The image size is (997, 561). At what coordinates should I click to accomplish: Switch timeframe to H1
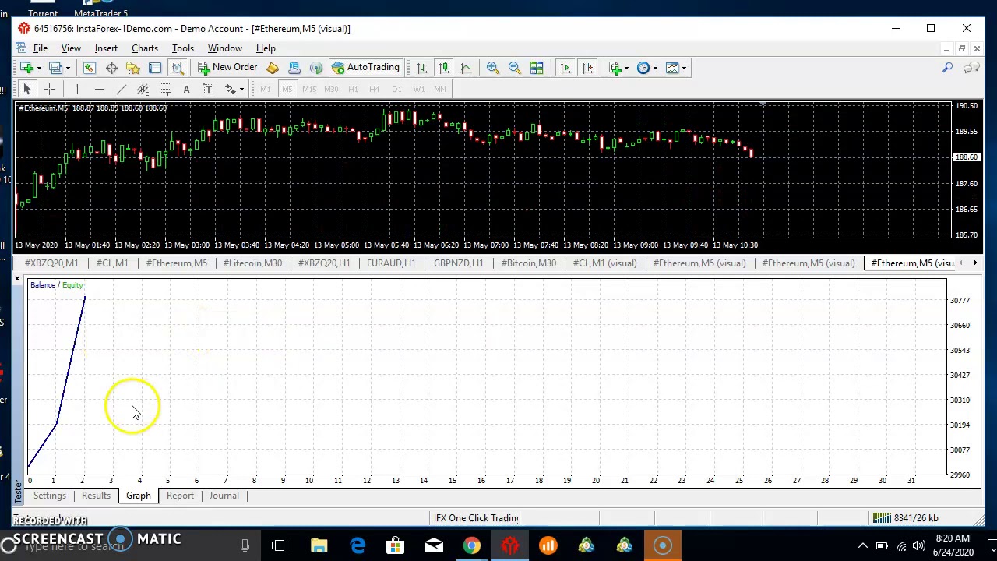[x=353, y=89]
